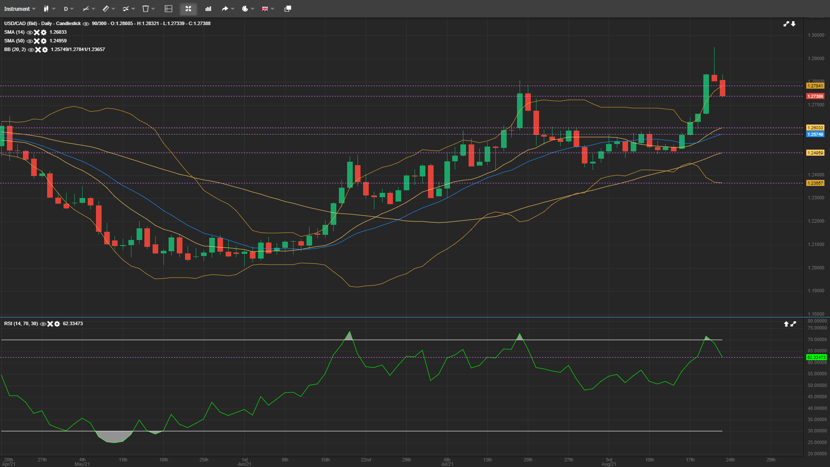The width and height of the screenshot is (830, 467).
Task: Toggle the chart layout grid icon
Action: click(169, 9)
